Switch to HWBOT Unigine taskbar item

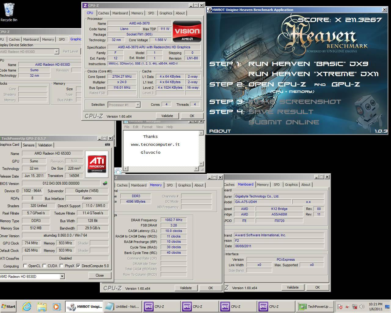84,307
